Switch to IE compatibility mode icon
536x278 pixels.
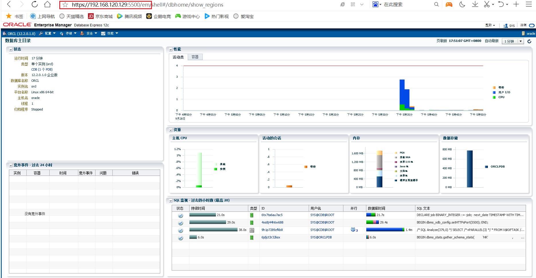point(343,4)
